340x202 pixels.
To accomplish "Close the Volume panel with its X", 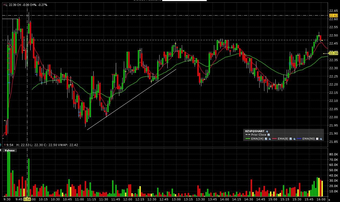I will 1,150.
